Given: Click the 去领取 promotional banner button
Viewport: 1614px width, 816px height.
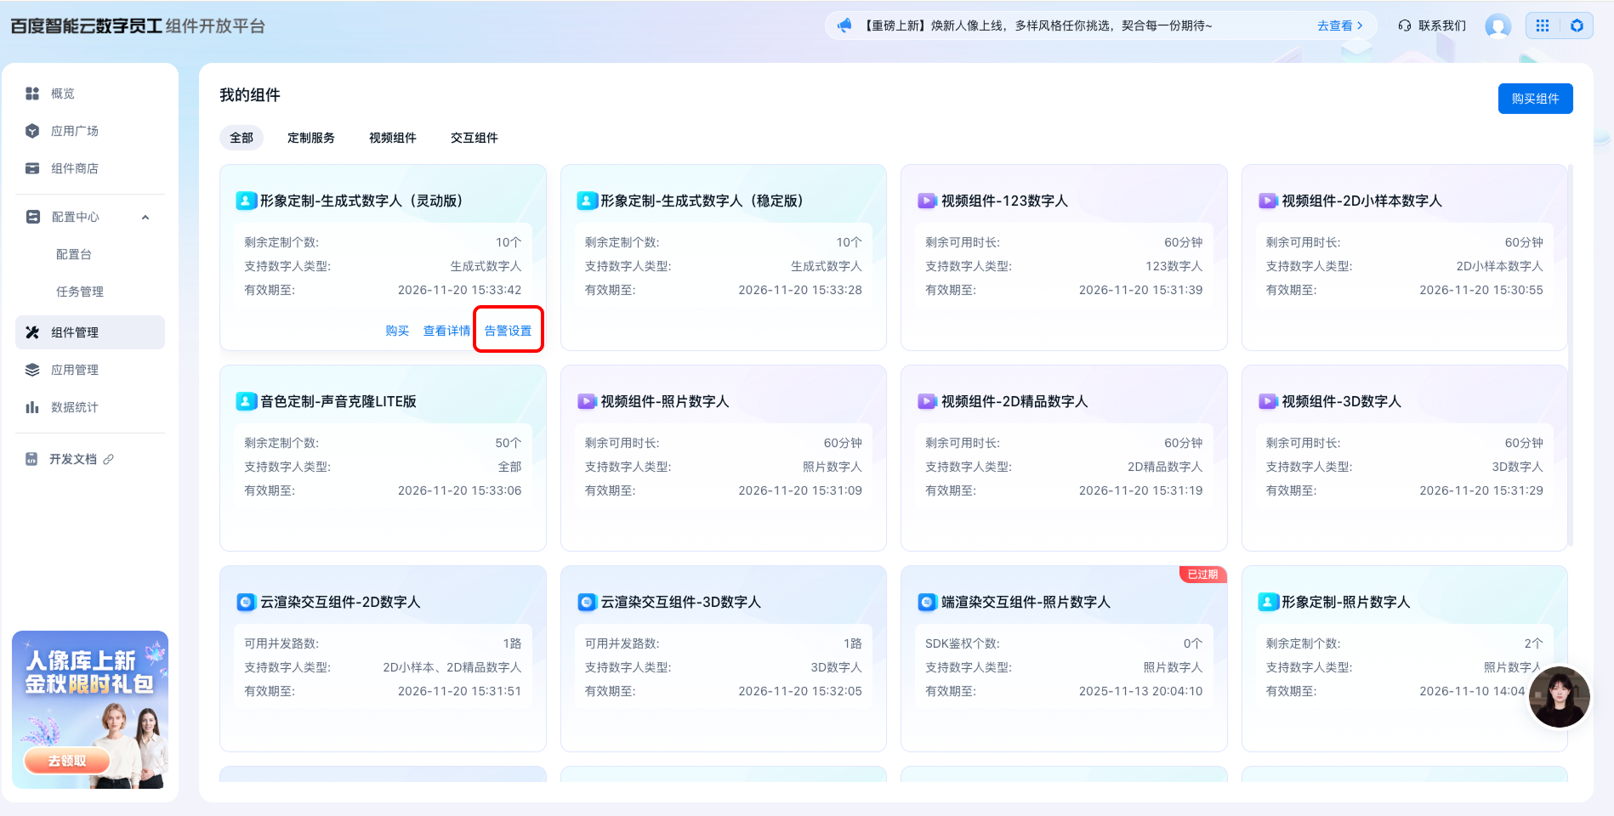Looking at the screenshot, I should 67,761.
